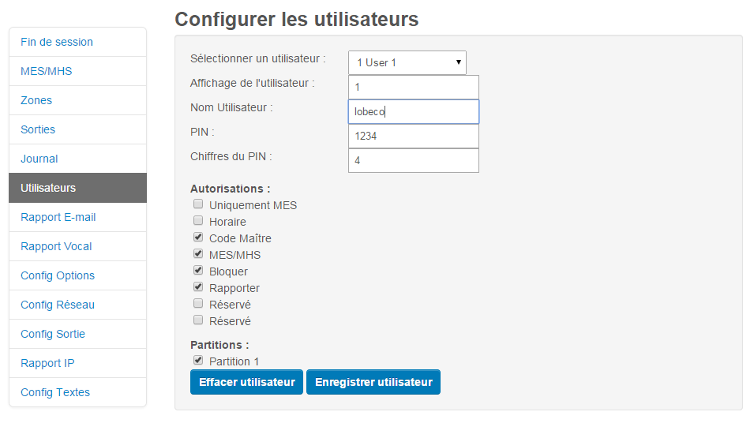Uncheck the MES/MHS authorization checkbox
This screenshot has height=423, width=754.
point(198,254)
